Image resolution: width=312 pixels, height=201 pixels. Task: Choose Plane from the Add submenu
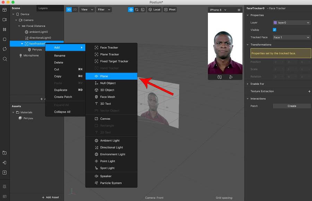pyautogui.click(x=111, y=76)
